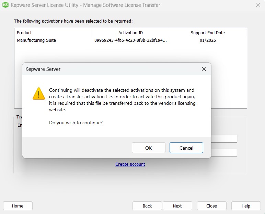Click the Activation ID column header

pyautogui.click(x=130, y=33)
